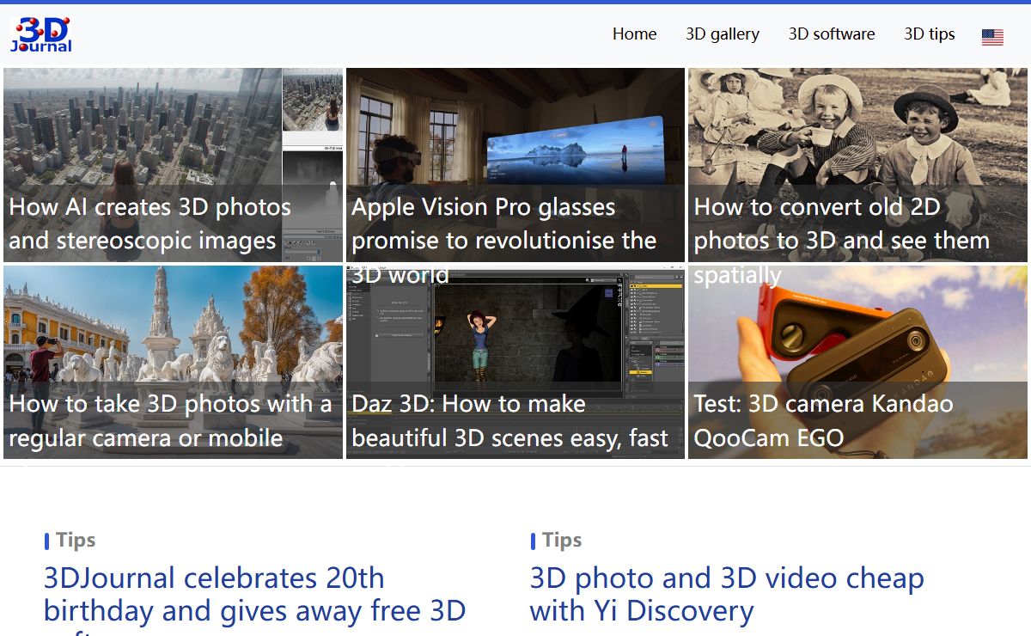Open '3D photo and 3D video cheap' link
Screen dimensions: 1031x636
[x=727, y=594]
